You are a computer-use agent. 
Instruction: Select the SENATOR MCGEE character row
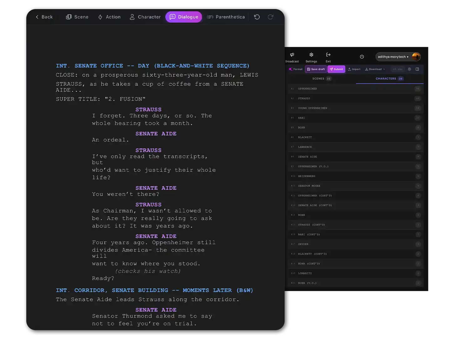coord(356,186)
